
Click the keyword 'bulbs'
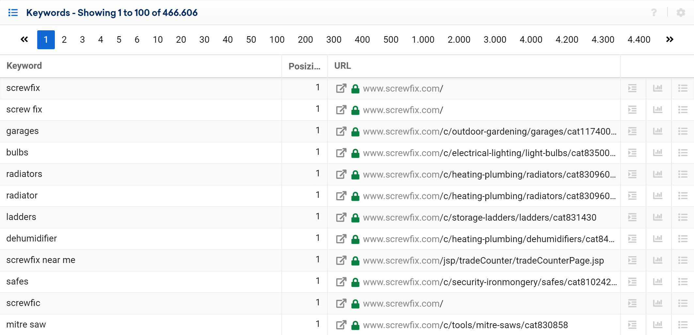point(17,153)
